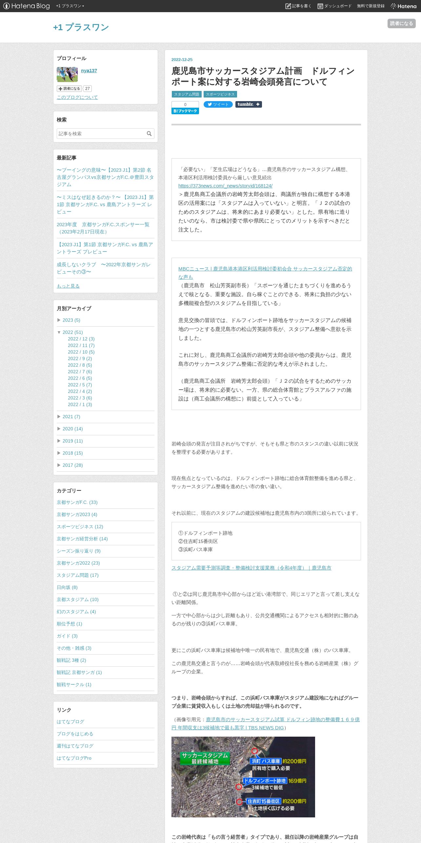Open the 2022 / 1 (3) archive
The width and height of the screenshot is (421, 843).
[x=80, y=404]
